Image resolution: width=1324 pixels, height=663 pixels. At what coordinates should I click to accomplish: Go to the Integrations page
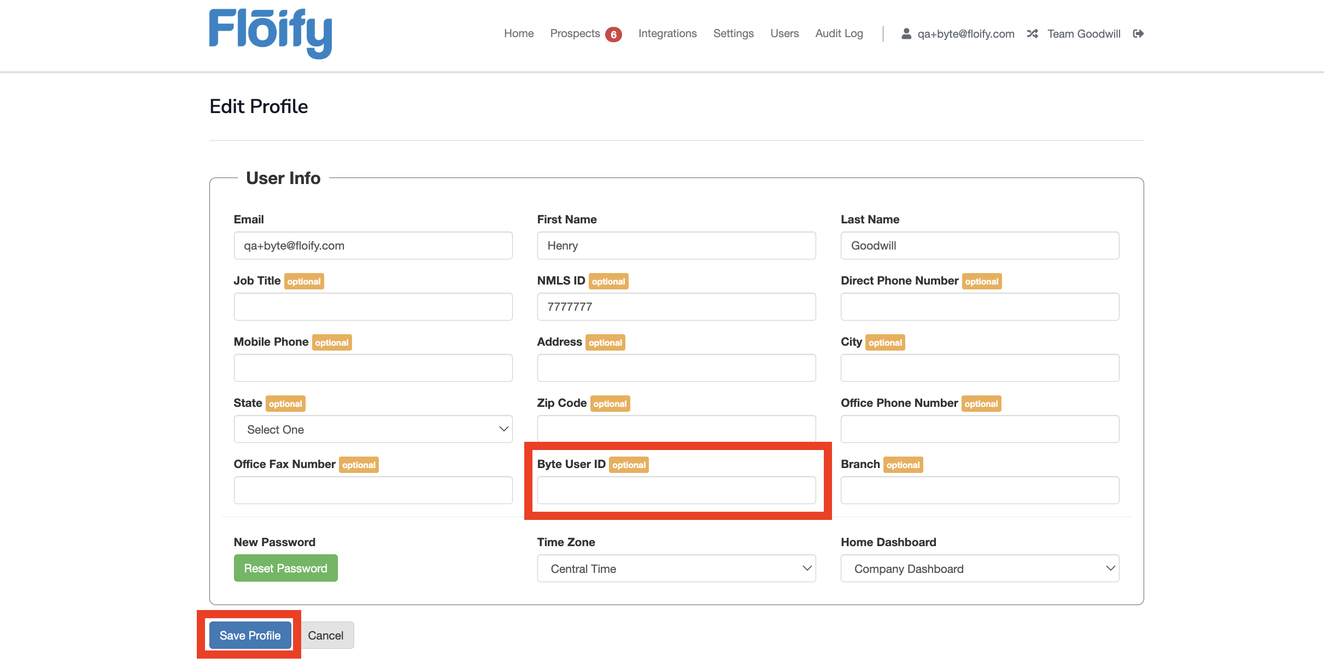tap(667, 33)
